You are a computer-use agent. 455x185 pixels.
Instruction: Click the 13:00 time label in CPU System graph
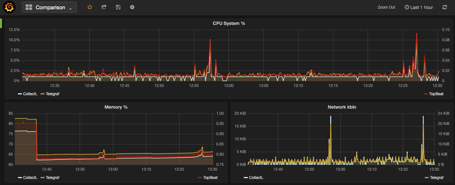click(229, 86)
